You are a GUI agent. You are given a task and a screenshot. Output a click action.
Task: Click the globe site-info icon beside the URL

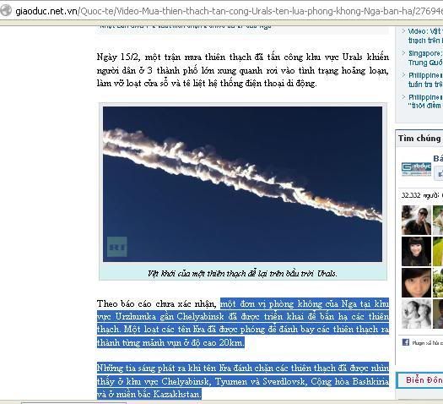[x=6, y=11]
